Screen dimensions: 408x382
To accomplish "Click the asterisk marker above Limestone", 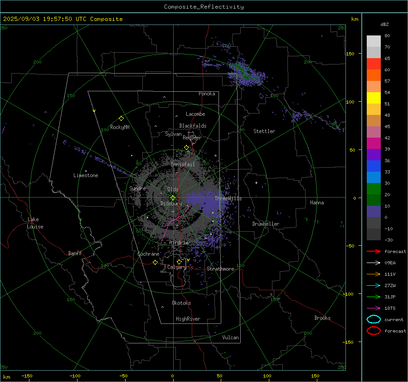I will click(x=86, y=171).
